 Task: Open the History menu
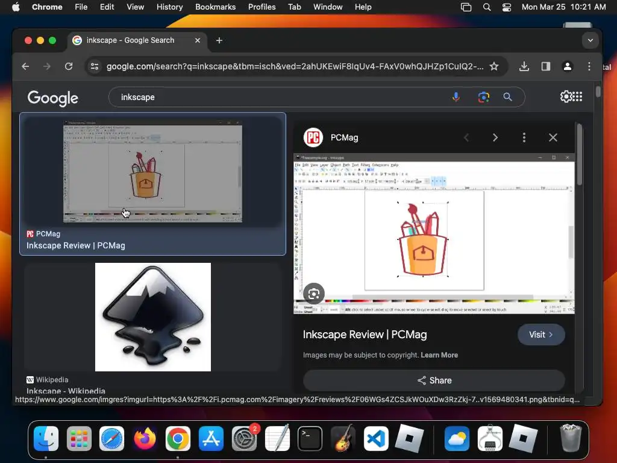click(169, 7)
